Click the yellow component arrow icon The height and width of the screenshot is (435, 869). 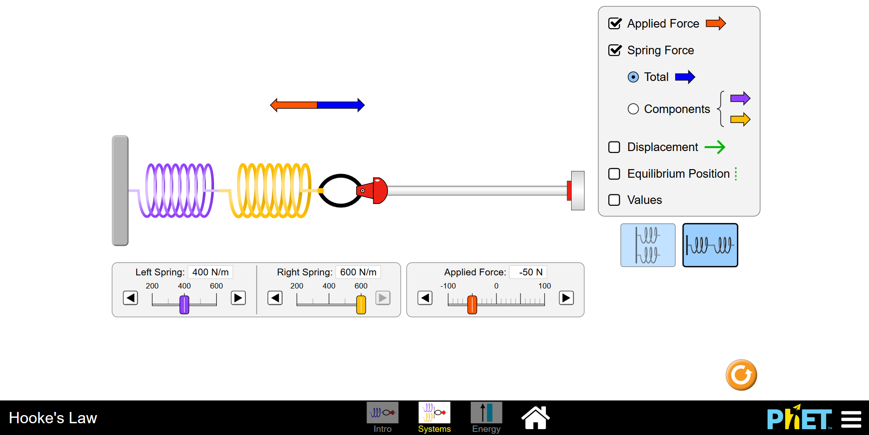pyautogui.click(x=740, y=119)
